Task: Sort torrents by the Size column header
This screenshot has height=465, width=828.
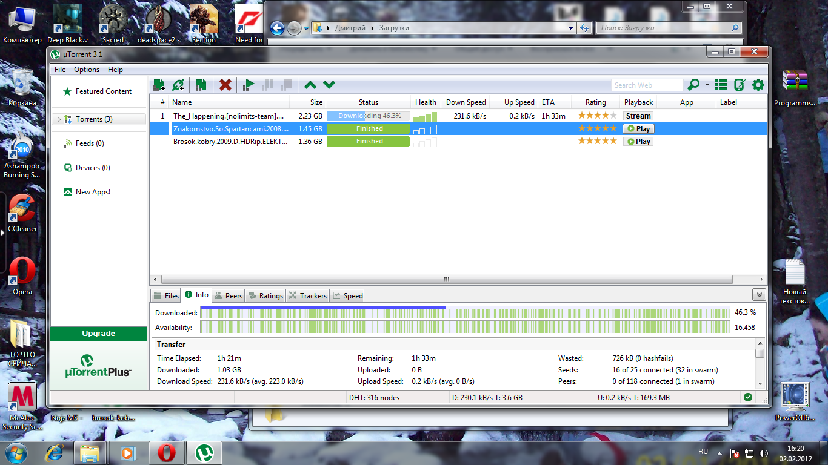Action: point(307,102)
